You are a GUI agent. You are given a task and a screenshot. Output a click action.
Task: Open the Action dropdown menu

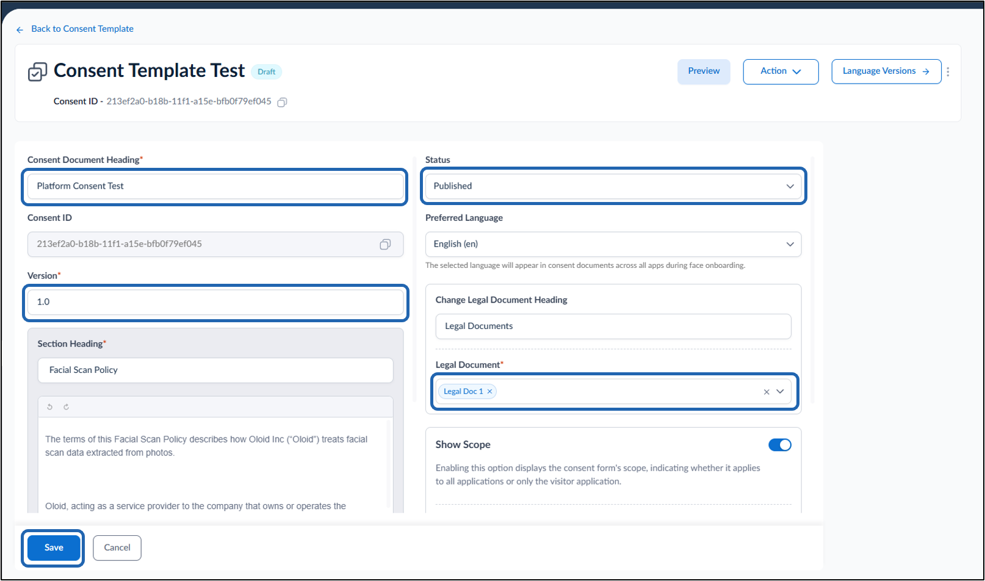pos(781,71)
